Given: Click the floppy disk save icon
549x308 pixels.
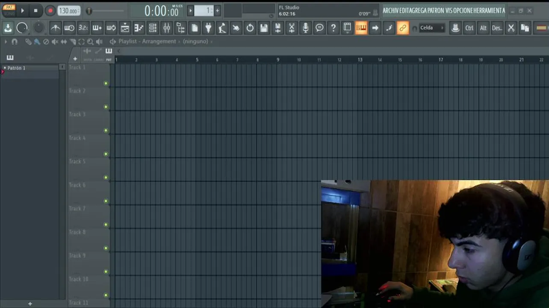Looking at the screenshot, I should coord(264,28).
